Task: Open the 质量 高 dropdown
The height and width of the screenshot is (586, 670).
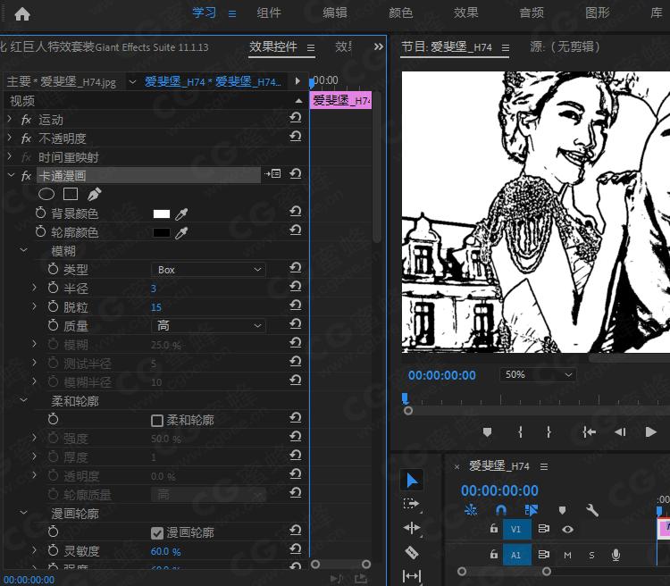Action: click(x=208, y=326)
